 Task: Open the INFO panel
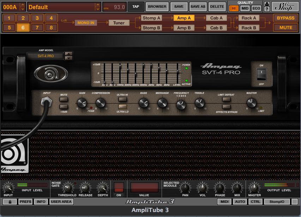41,201
